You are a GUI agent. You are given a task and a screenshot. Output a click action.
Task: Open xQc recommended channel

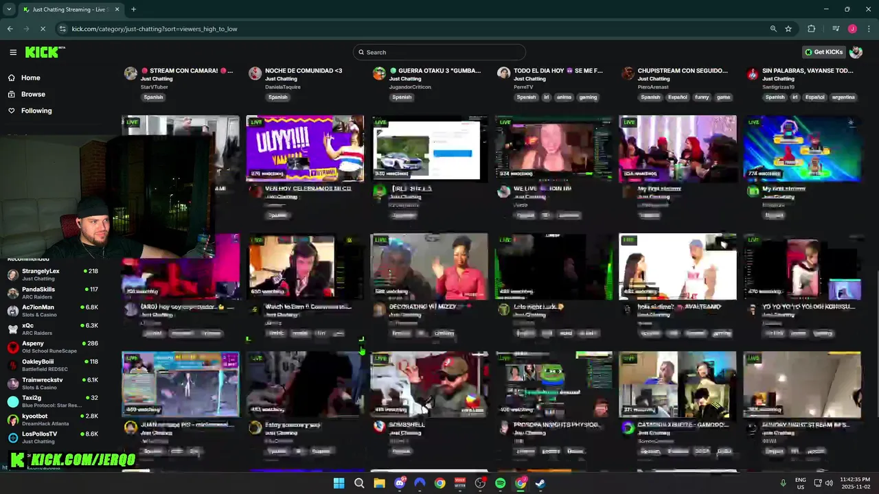click(54, 329)
